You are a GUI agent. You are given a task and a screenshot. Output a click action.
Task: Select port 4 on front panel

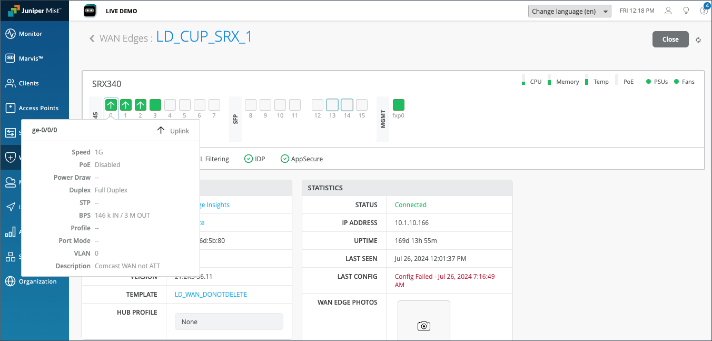(170, 105)
